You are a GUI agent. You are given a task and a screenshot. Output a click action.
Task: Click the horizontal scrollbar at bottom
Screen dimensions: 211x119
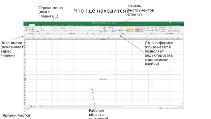[x=151, y=106]
